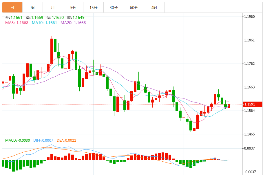Click the high price value 1.1669
The image size is (265, 175).
coord(37,17)
